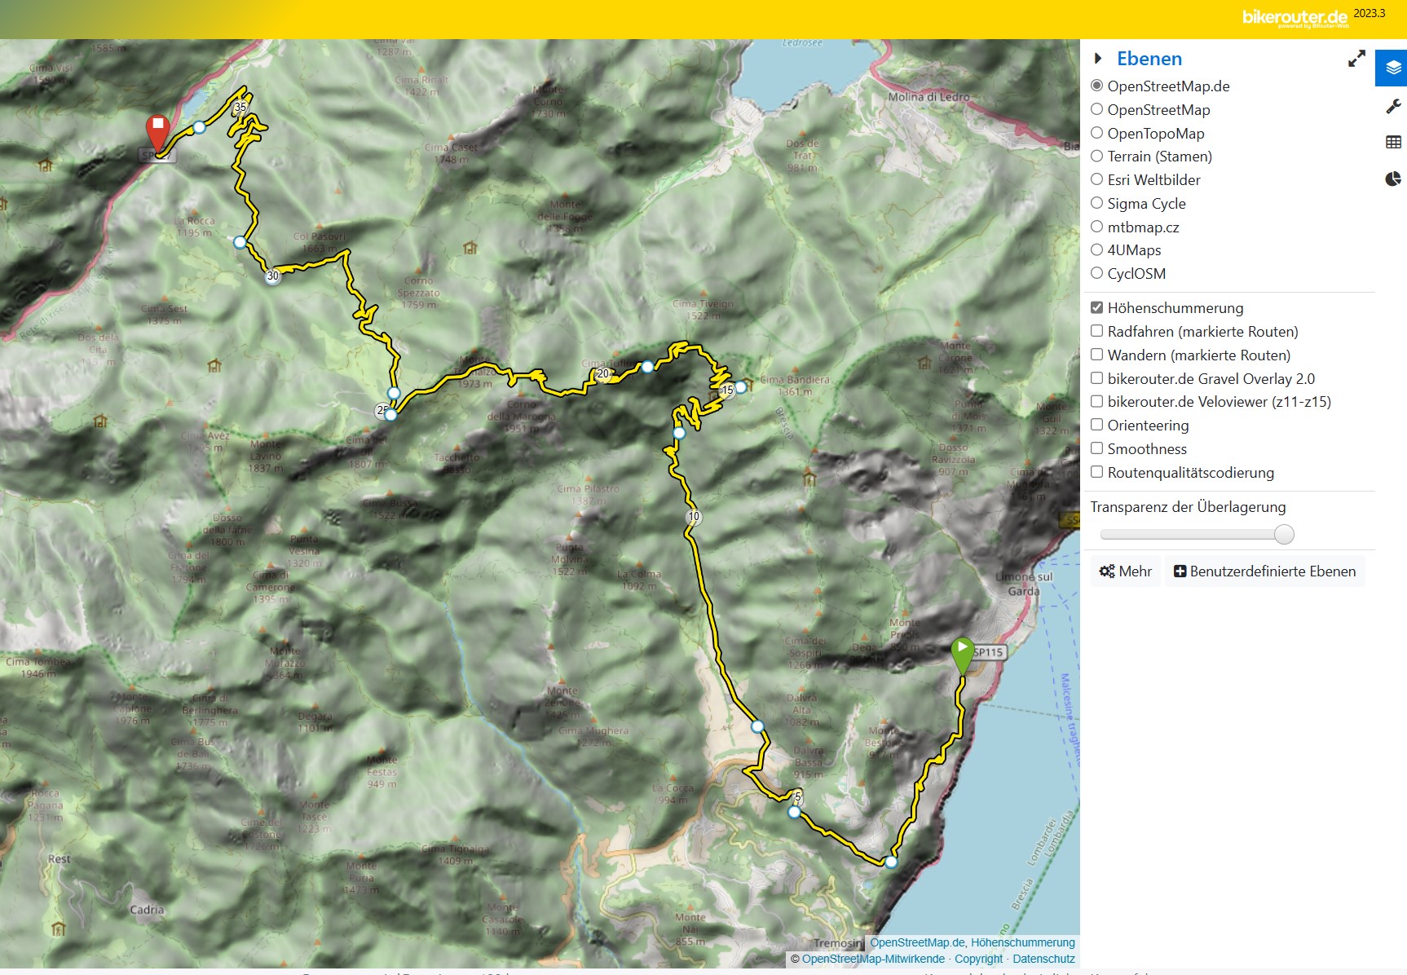This screenshot has height=975, width=1407.
Task: Enable bikerouter.de Gravel Overlay 2.0
Action: click(x=1097, y=378)
